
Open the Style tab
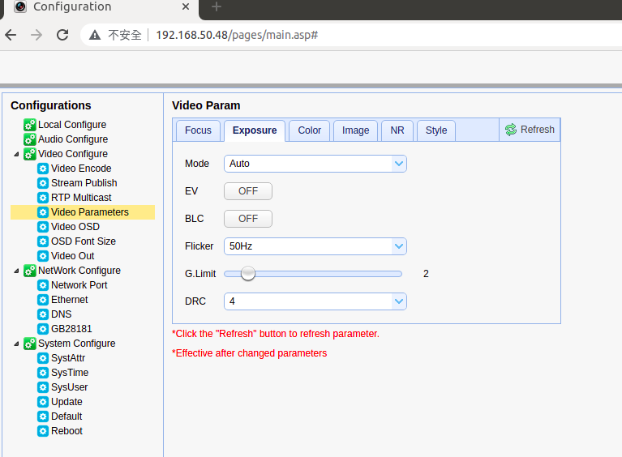(436, 130)
